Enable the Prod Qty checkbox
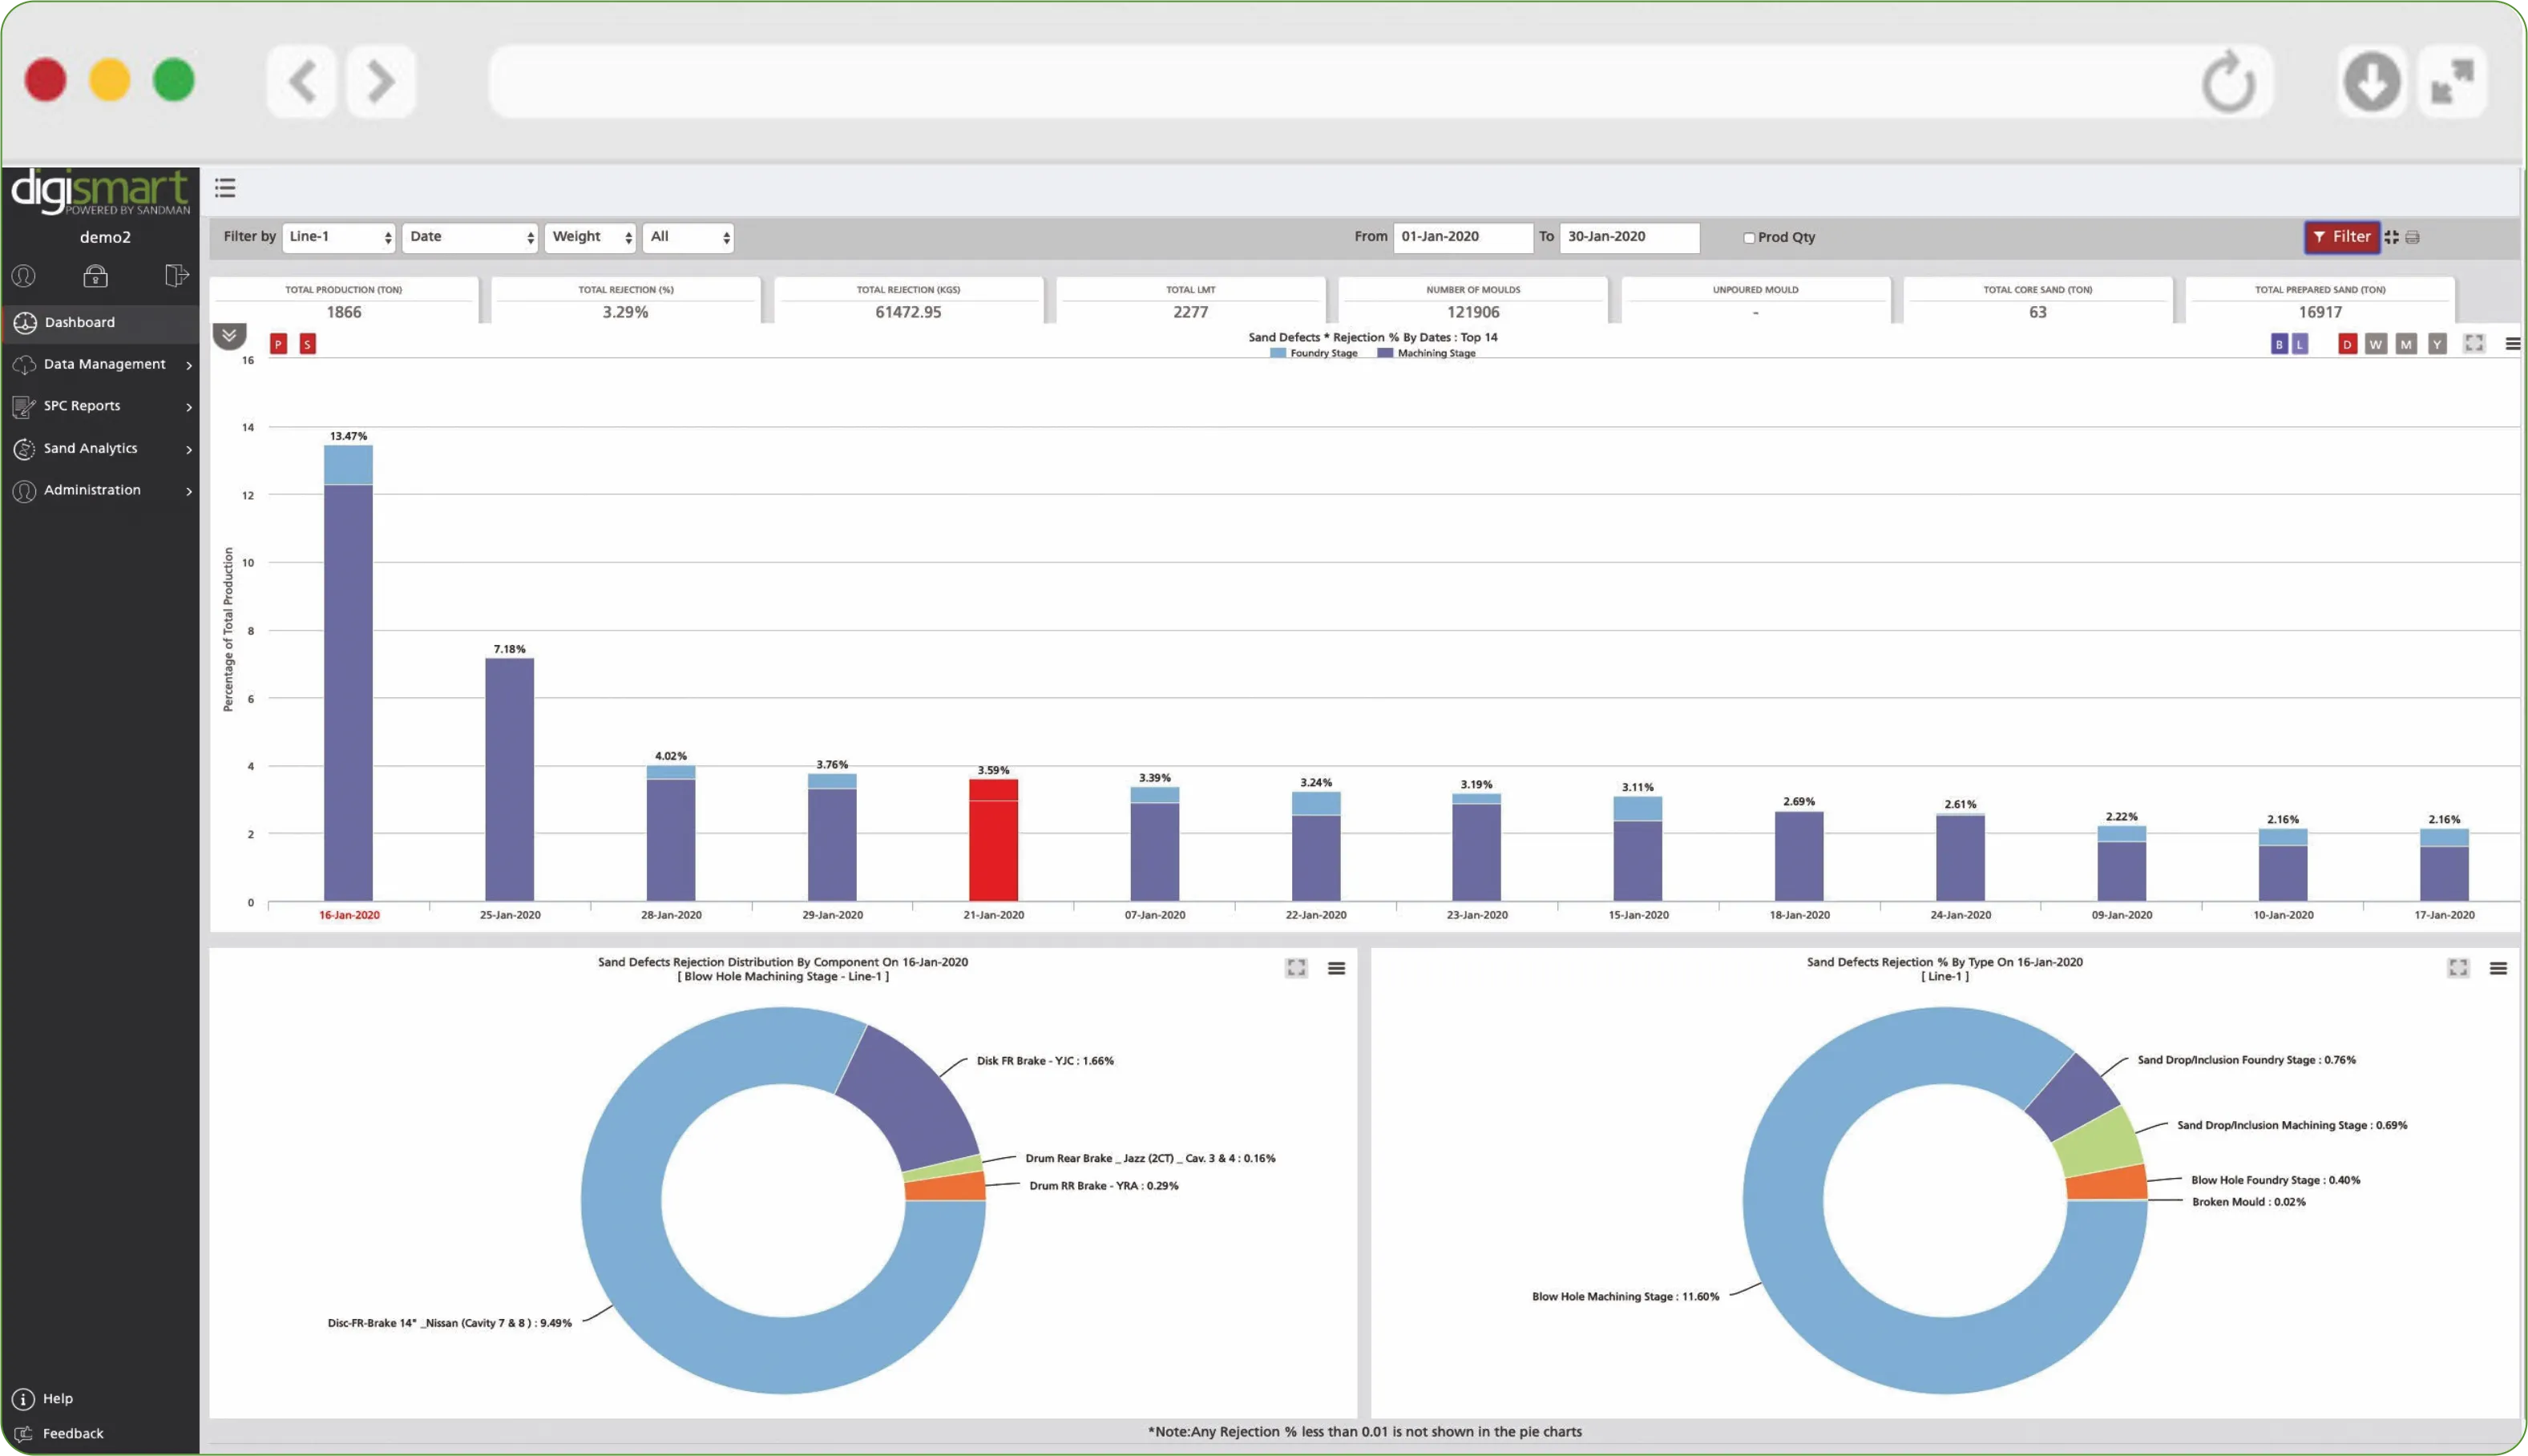2528x1456 pixels. 1749,238
